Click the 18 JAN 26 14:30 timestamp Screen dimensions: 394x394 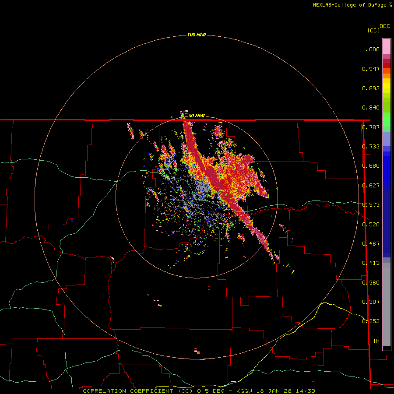(286, 391)
